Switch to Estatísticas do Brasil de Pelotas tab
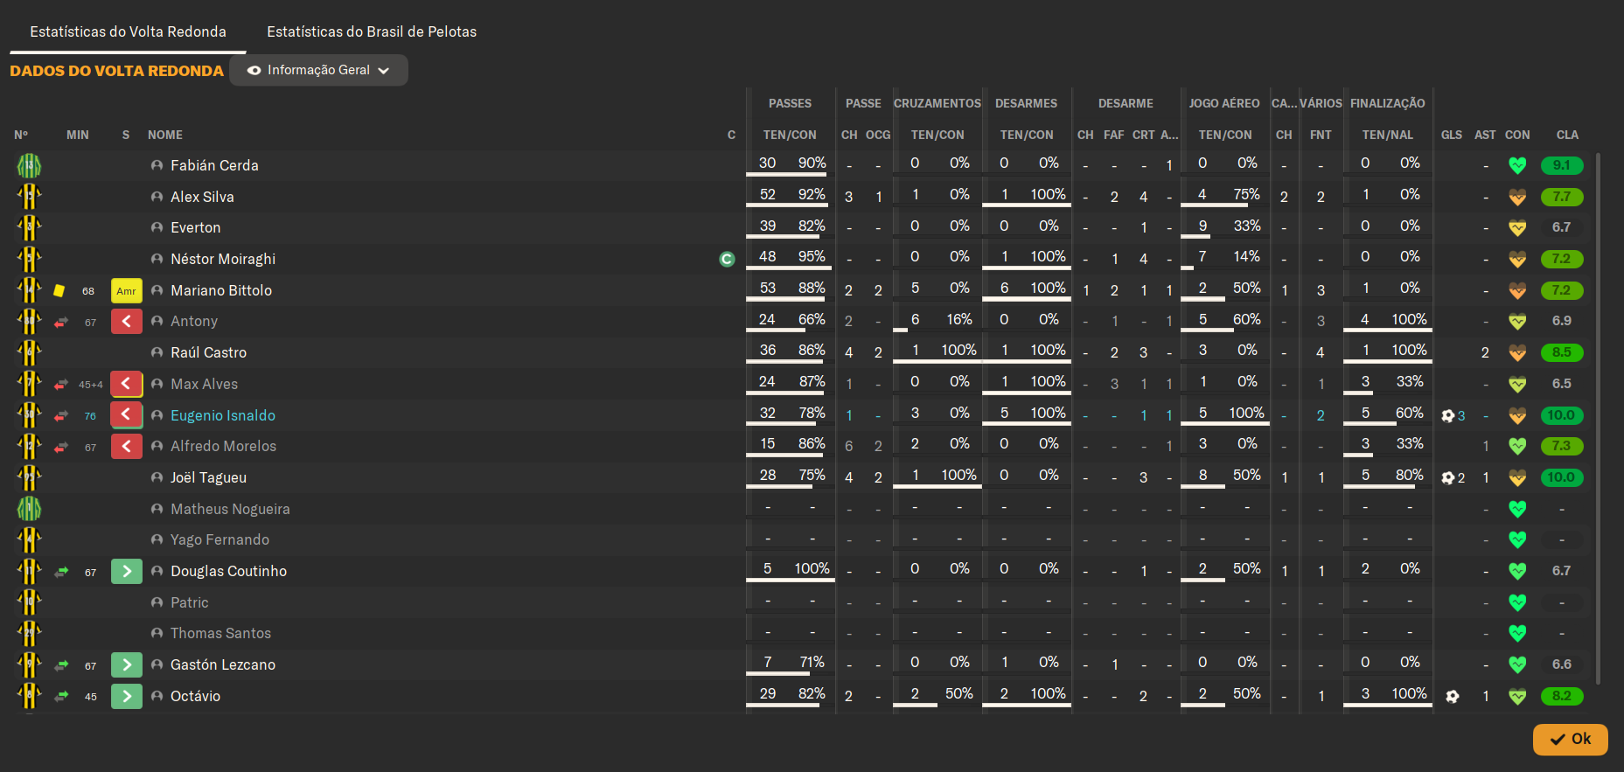Image resolution: width=1624 pixels, height=772 pixels. [372, 31]
